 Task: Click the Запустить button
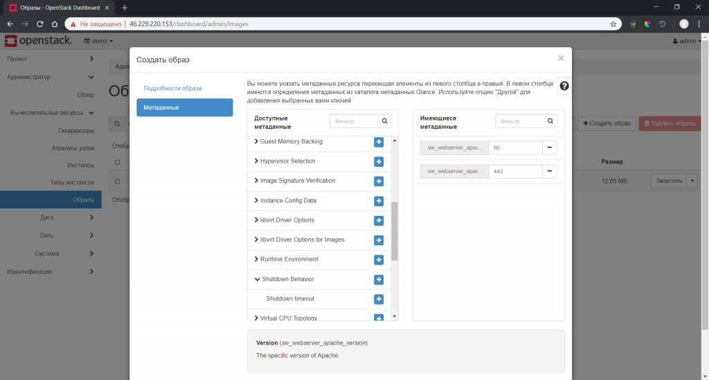[668, 181]
